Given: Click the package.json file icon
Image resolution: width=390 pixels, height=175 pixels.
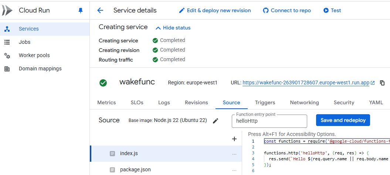Looking at the screenshot, I should point(112,170).
